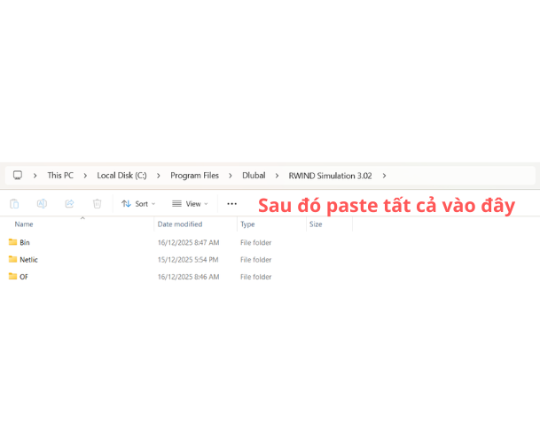This screenshot has height=432, width=540.
Task: Open the View dropdown menu
Action: (189, 203)
